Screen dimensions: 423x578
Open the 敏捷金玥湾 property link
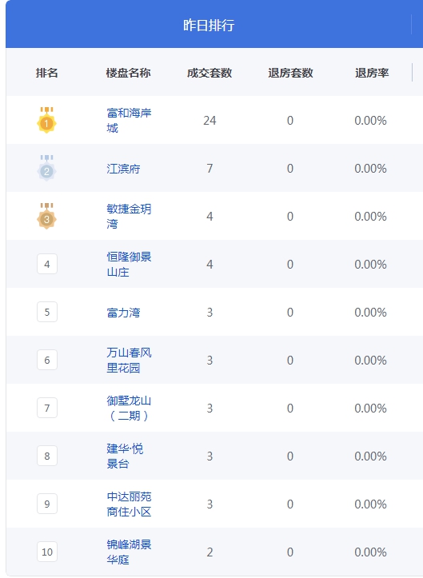[x=129, y=216]
